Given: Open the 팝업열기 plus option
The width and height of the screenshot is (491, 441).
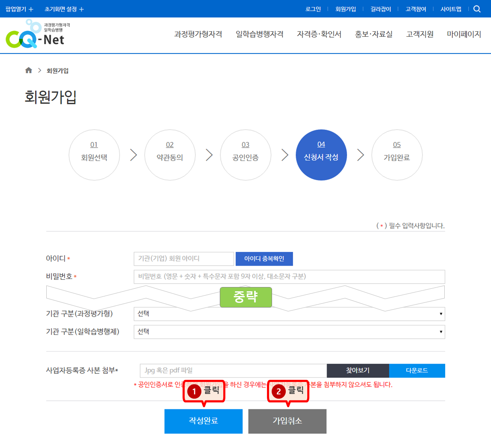Looking at the screenshot, I should tap(19, 9).
